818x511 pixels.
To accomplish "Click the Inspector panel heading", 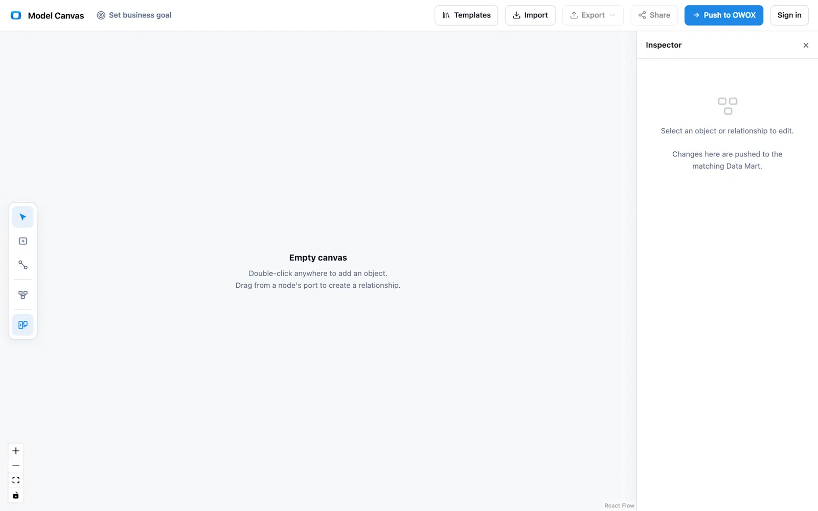I will [664, 45].
